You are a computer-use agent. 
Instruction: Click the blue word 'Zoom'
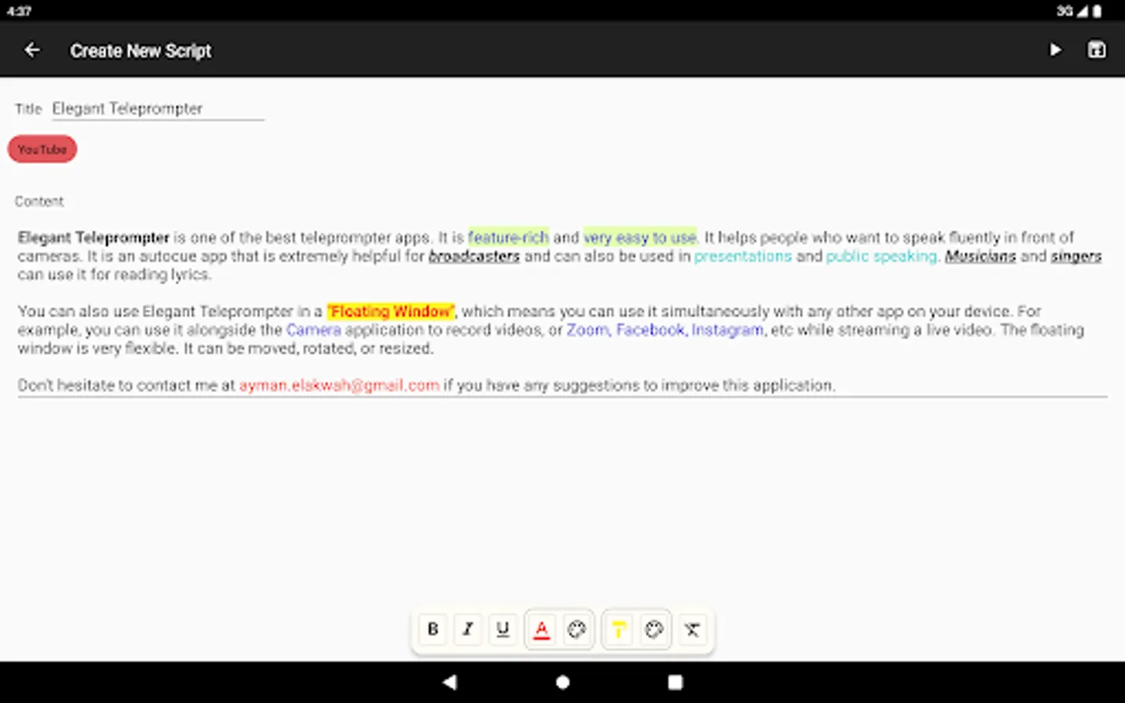pyautogui.click(x=587, y=330)
